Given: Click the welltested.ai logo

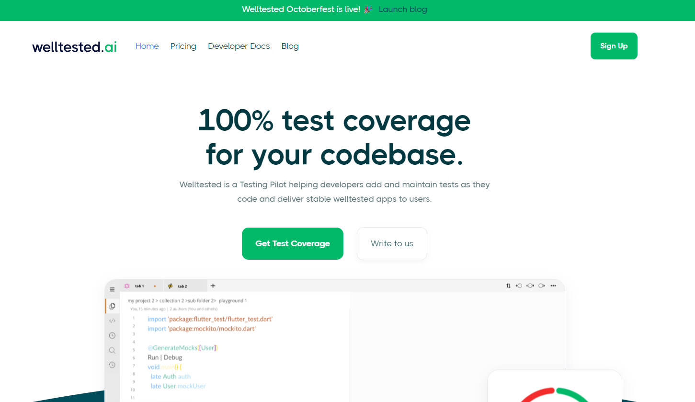Looking at the screenshot, I should point(74,46).
